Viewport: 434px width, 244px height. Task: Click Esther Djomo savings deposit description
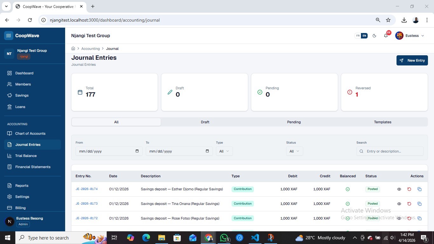coord(182,189)
